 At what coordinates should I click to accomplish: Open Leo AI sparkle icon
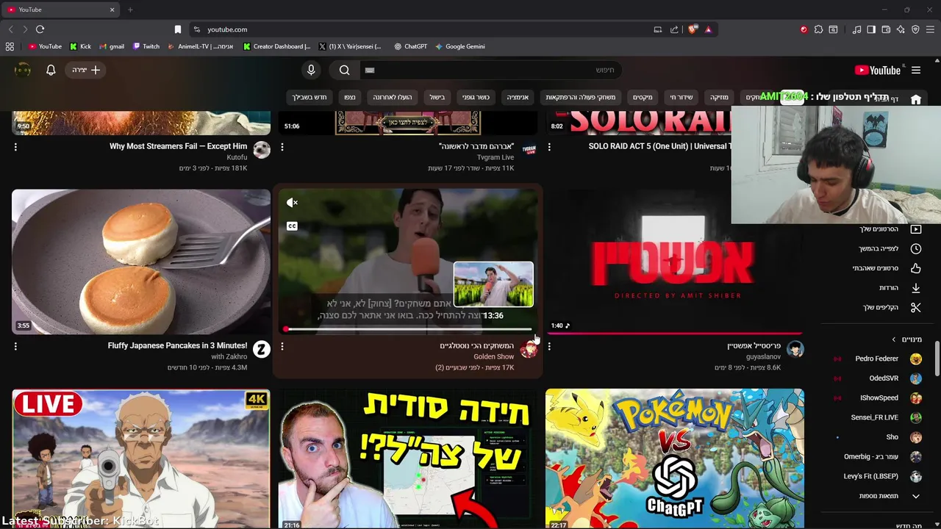tap(901, 29)
